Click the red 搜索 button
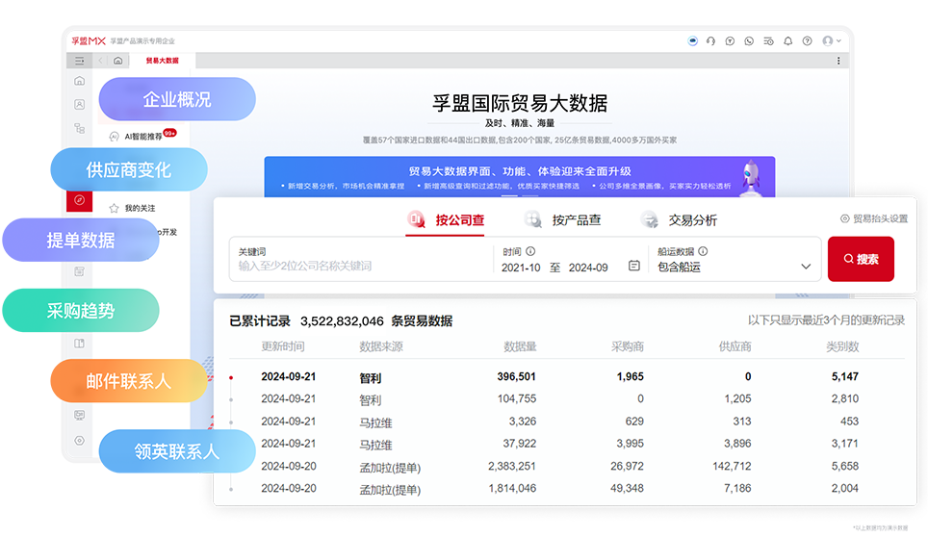This screenshot has width=928, height=537. pos(861,259)
